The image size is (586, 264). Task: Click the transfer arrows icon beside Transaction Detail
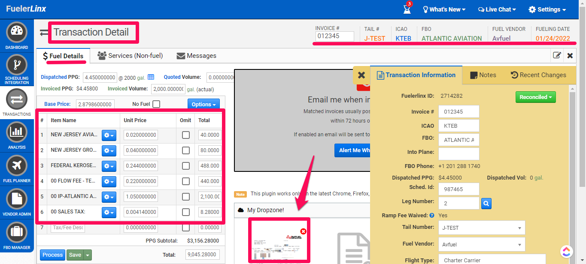coord(44,33)
